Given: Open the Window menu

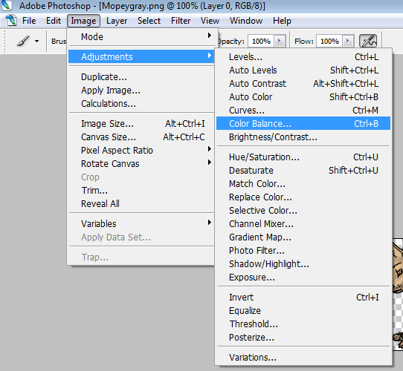Looking at the screenshot, I should [246, 21].
